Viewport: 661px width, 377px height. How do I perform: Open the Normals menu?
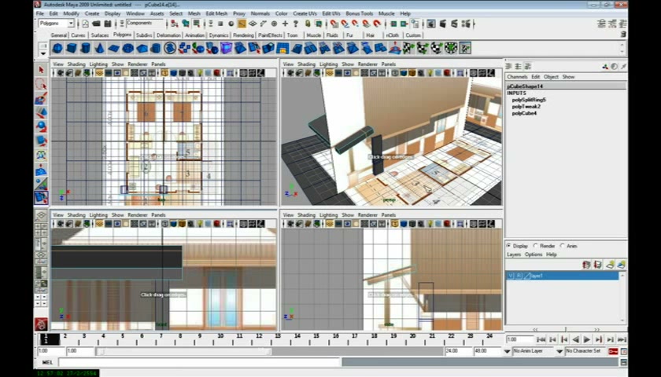[x=260, y=13]
